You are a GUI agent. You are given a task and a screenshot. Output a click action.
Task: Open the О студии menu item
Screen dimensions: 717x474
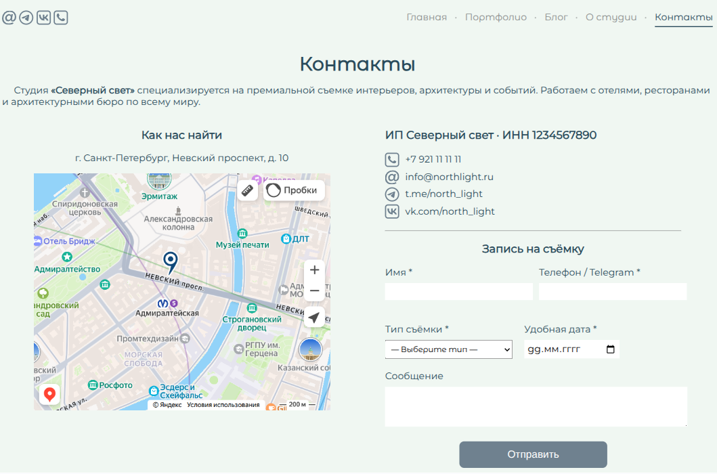[611, 17]
